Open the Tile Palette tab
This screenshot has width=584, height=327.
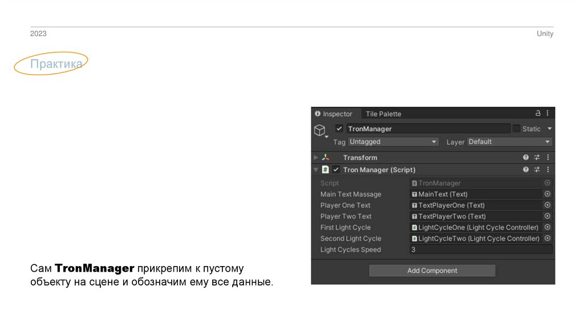[383, 114]
